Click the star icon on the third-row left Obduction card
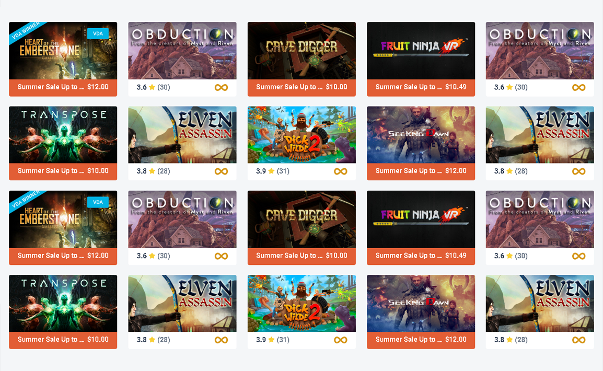This screenshot has height=371, width=603. click(152, 256)
